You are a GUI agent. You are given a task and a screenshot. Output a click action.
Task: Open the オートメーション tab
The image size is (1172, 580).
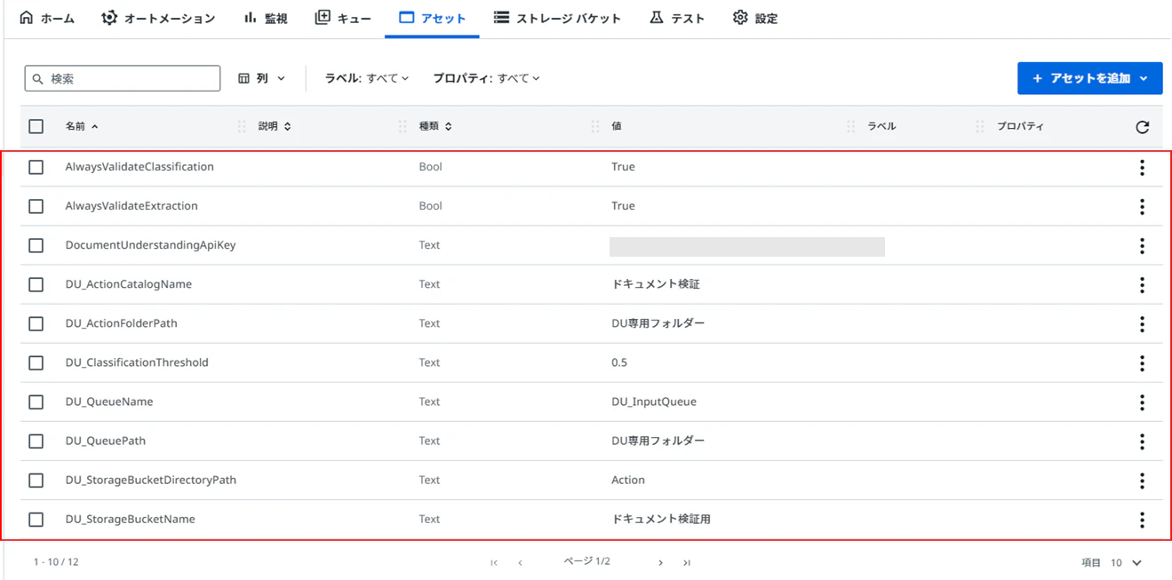(158, 18)
